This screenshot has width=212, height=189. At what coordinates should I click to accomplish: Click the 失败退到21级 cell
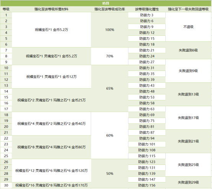tap(188, 141)
